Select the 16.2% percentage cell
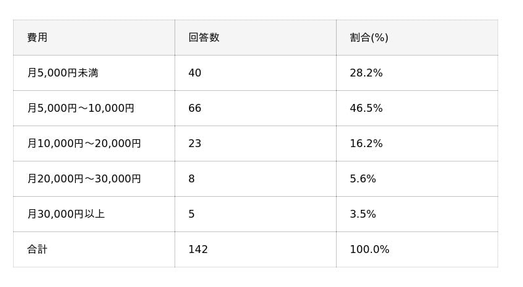This screenshot has width=523, height=287. 366,143
